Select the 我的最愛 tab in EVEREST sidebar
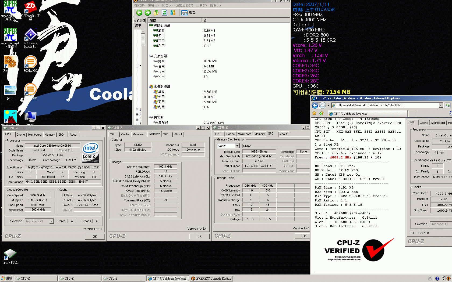The width and height of the screenshot is (452, 282). pos(140,20)
